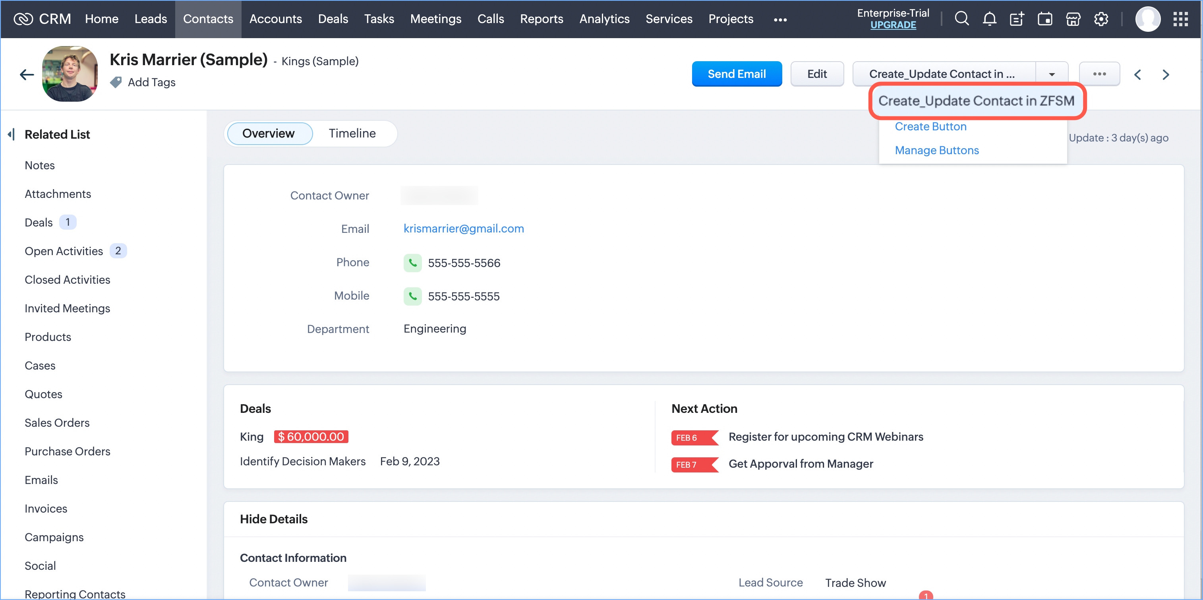
Task: Open the apps grid launcher
Action: point(1180,19)
